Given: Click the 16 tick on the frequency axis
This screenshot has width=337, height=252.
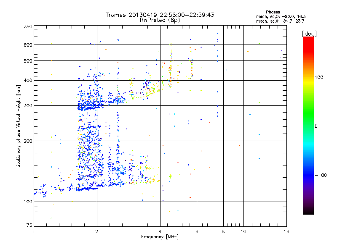Looking at the screenshot, I should (x=286, y=231).
